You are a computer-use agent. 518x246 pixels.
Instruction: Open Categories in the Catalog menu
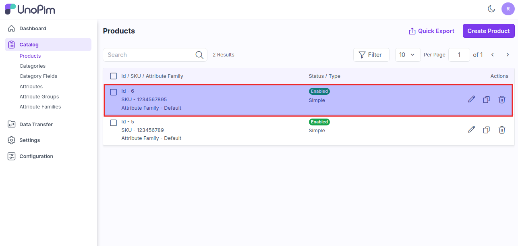[32, 66]
